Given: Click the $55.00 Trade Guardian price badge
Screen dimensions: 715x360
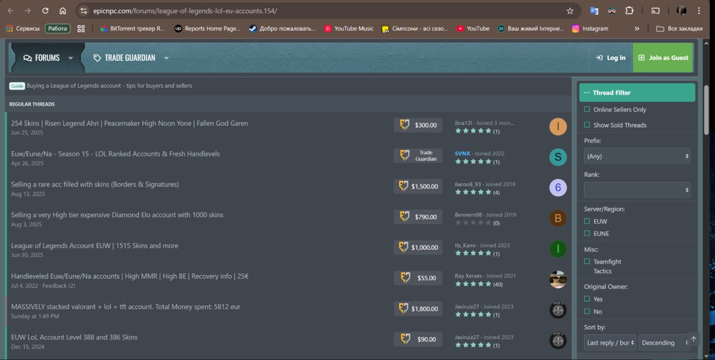Looking at the screenshot, I should (418, 278).
